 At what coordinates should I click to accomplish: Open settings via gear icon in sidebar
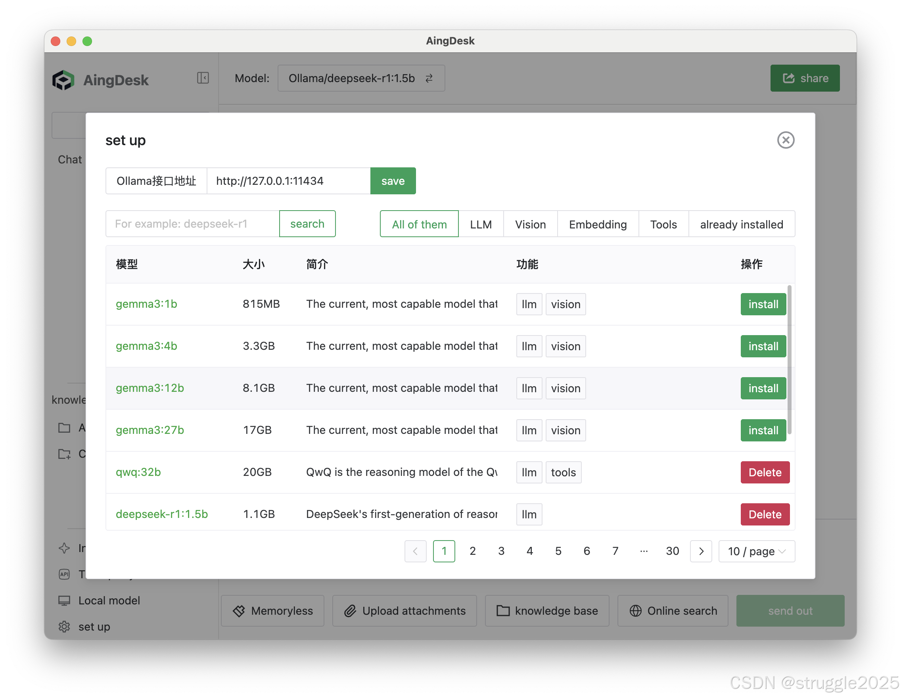64,626
